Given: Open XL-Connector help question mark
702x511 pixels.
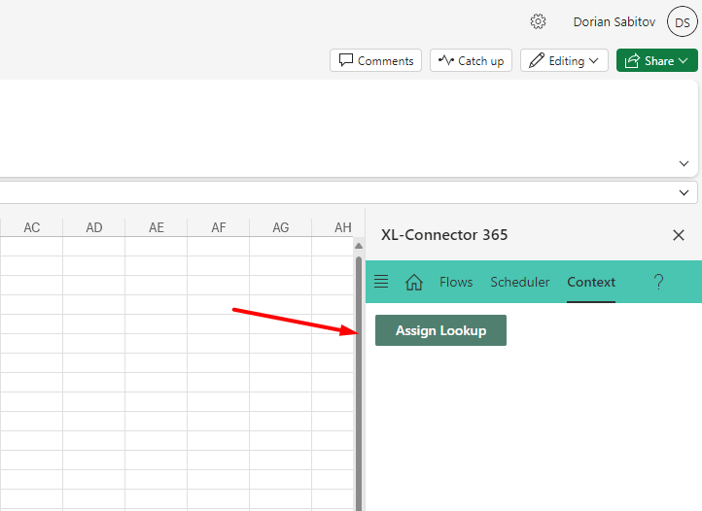Looking at the screenshot, I should (x=658, y=282).
